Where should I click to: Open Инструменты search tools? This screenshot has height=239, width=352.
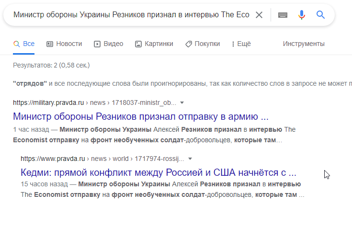pos(304,44)
